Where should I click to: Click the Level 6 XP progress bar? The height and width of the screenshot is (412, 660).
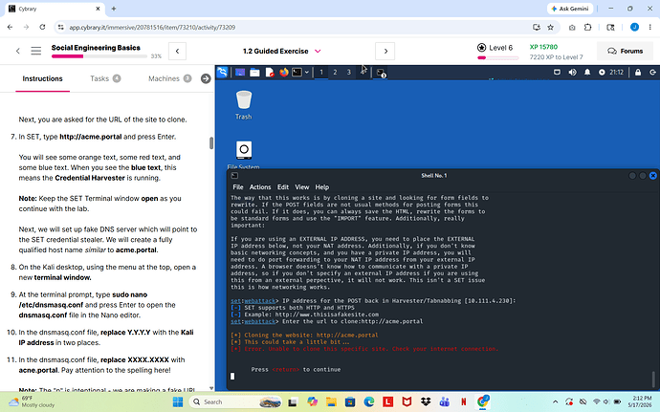coord(498,57)
